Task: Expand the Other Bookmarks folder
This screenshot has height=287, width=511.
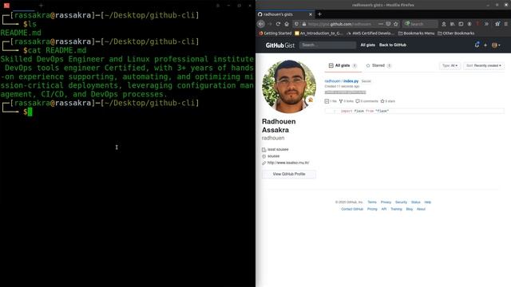Action: pos(456,33)
